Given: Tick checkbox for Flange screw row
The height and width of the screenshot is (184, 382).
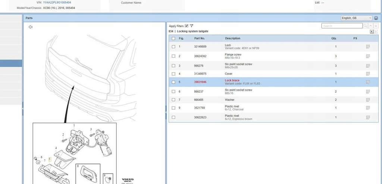Looking at the screenshot, I should [173, 56].
